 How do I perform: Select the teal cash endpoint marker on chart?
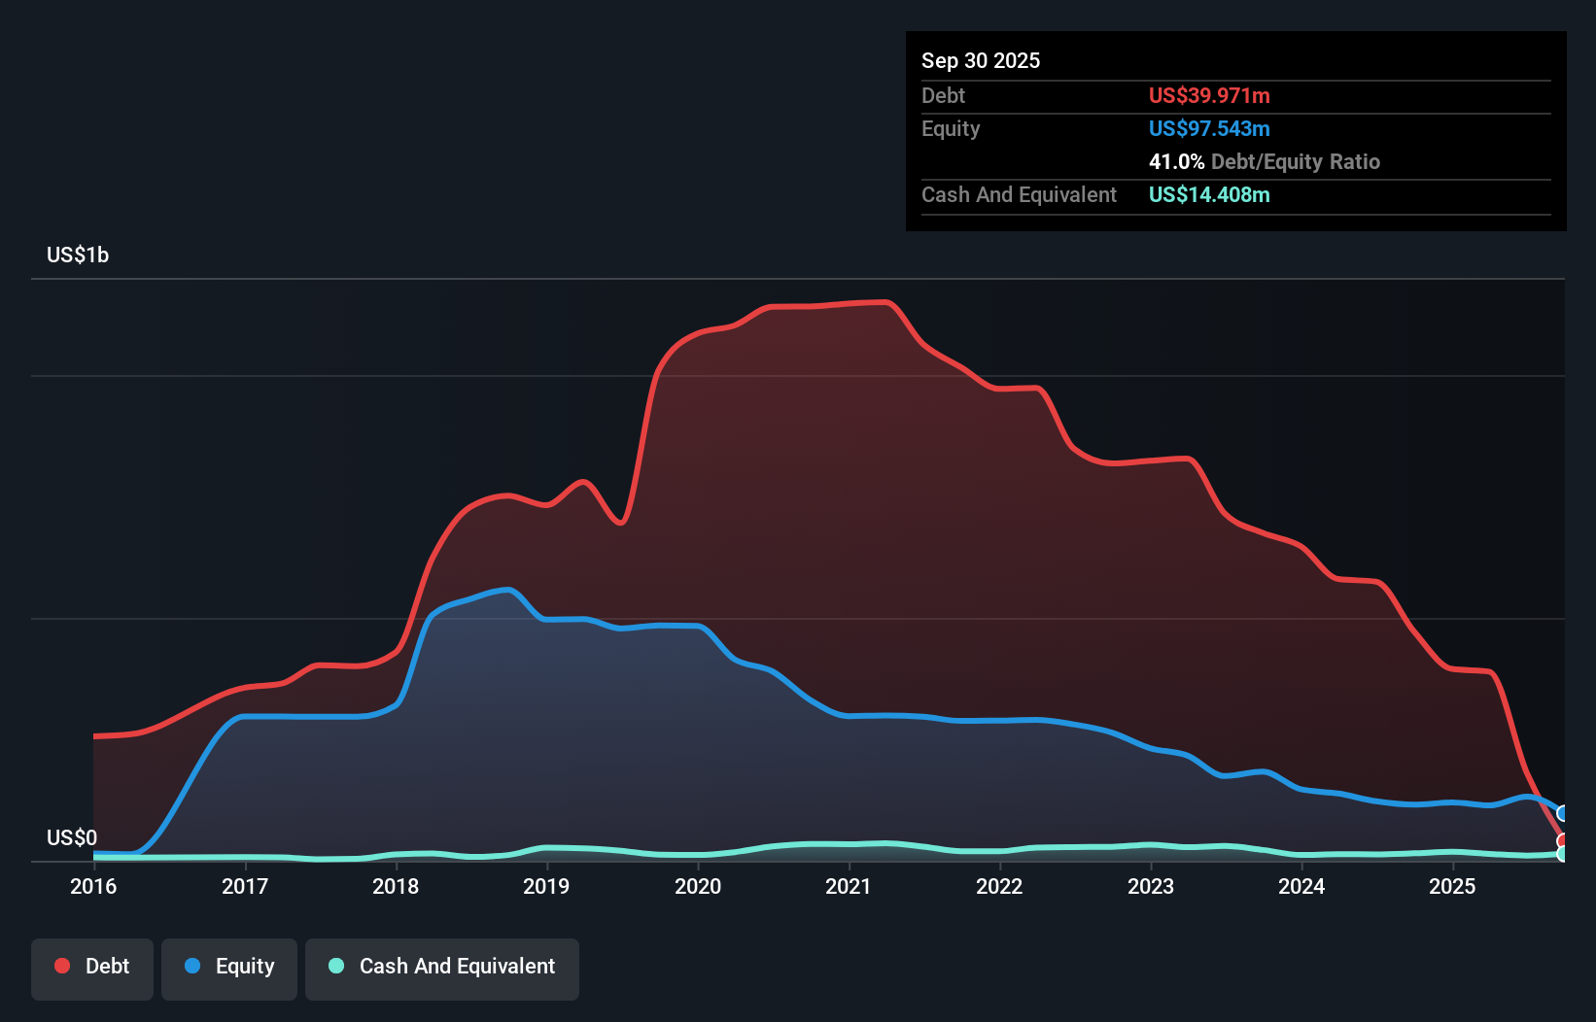1561,855
